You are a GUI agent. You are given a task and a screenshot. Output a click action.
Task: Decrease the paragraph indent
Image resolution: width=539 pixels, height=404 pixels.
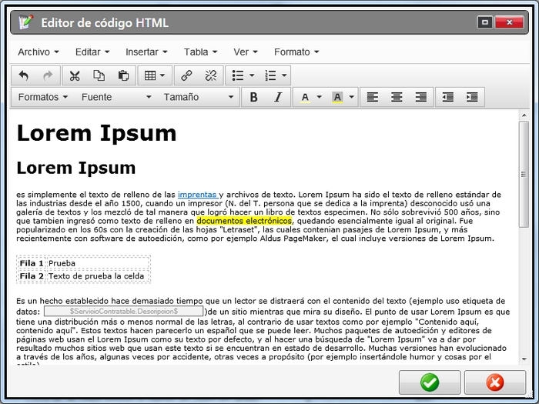tap(448, 97)
